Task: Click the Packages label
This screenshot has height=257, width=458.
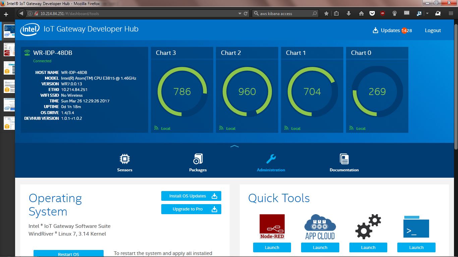Action: [198, 170]
